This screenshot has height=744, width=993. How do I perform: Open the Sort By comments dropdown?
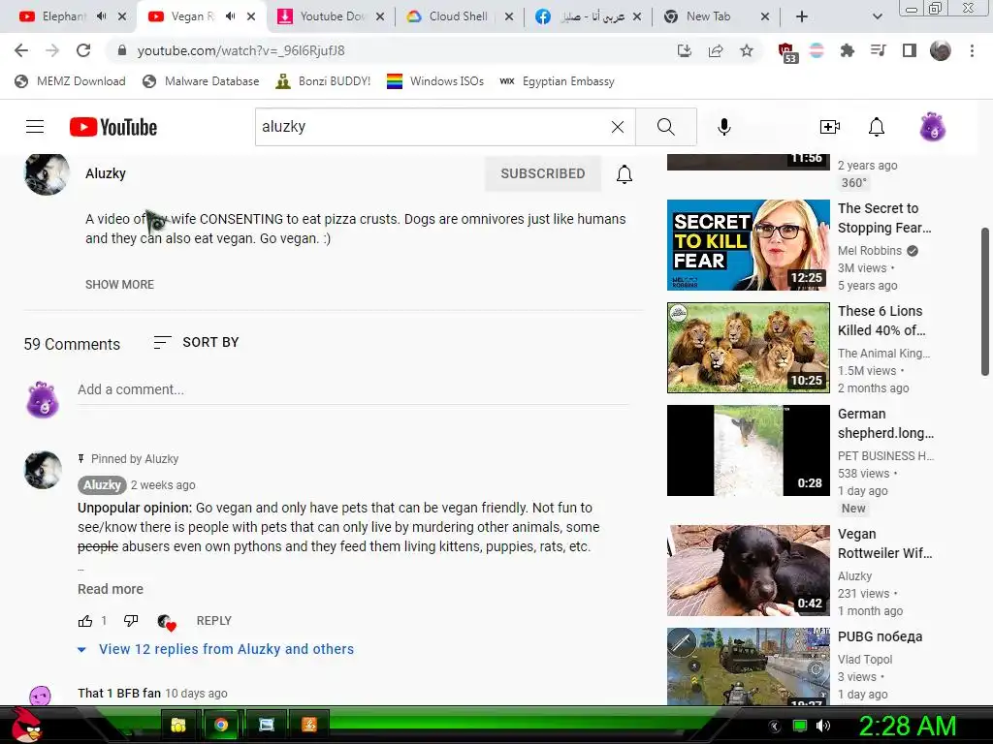196,342
